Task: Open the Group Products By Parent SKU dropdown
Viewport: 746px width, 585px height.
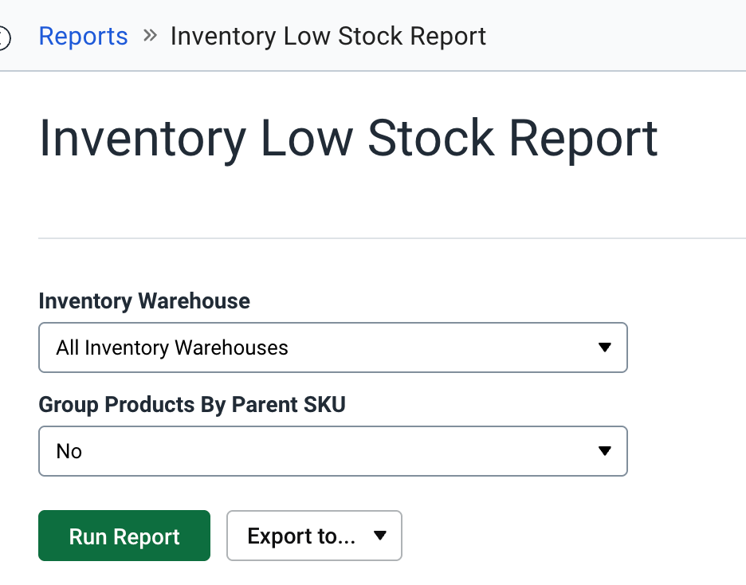Action: [333, 451]
